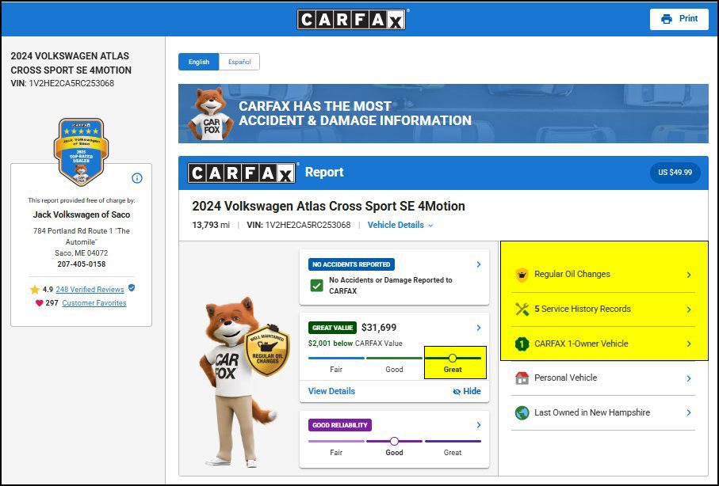
Task: Click the Great Value badge
Action: click(332, 328)
